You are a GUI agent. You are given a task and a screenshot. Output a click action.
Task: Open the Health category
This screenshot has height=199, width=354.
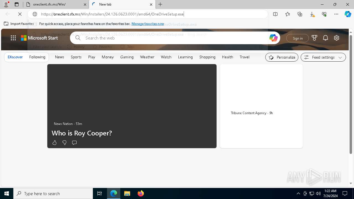(x=227, y=57)
